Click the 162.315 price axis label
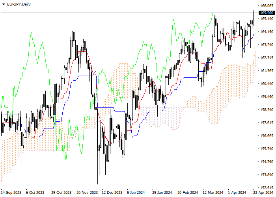The width and height of the screenshot is (276, 197). tap(267, 58)
